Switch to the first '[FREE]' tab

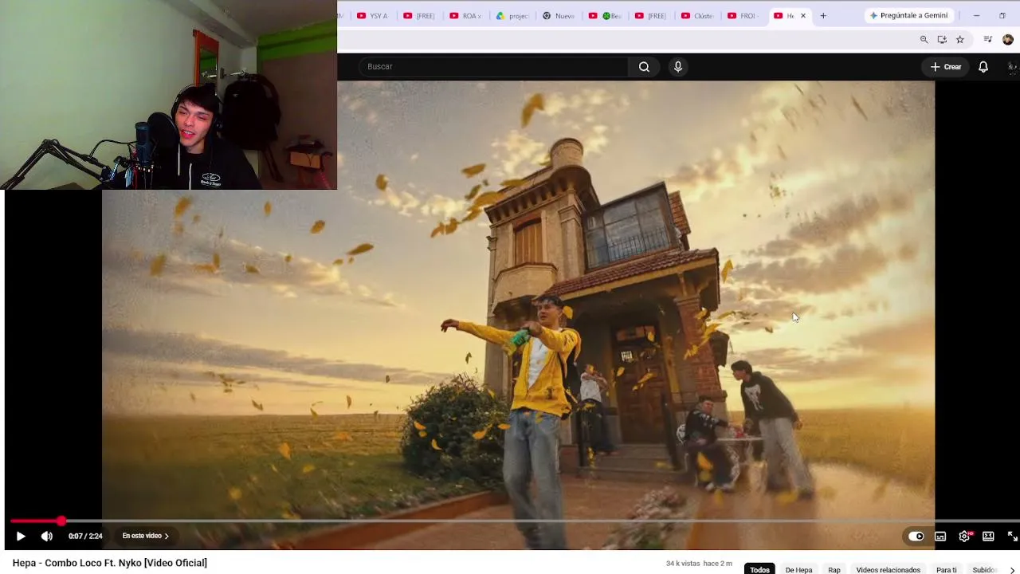pos(419,15)
